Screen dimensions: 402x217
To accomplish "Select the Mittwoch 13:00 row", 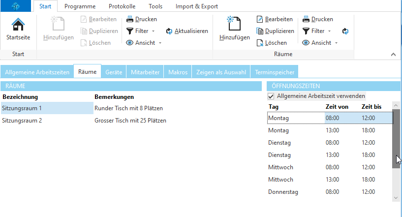I will pos(330,180).
